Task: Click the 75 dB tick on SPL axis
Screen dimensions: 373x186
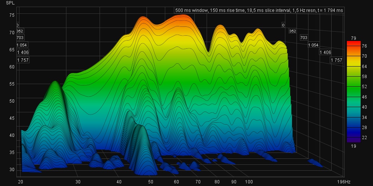Action: tap(12, 15)
